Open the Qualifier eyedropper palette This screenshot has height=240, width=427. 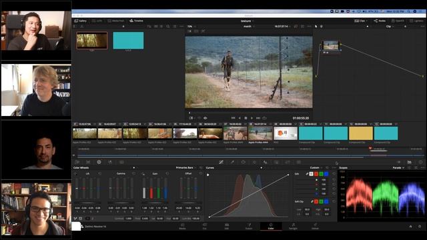tap(232, 162)
